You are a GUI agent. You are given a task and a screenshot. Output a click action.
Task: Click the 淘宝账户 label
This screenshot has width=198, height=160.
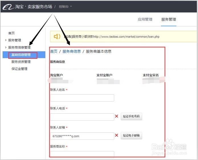pos(56,75)
